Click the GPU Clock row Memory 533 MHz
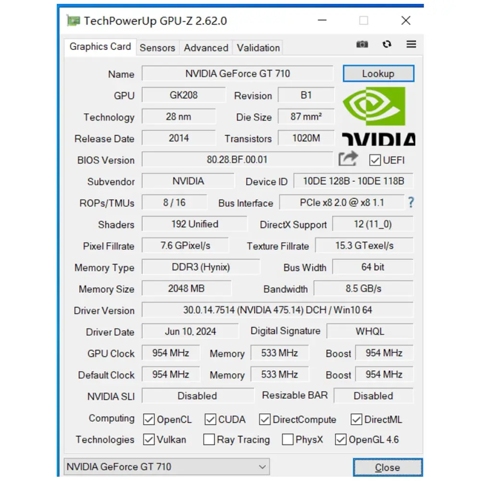 pyautogui.click(x=279, y=353)
